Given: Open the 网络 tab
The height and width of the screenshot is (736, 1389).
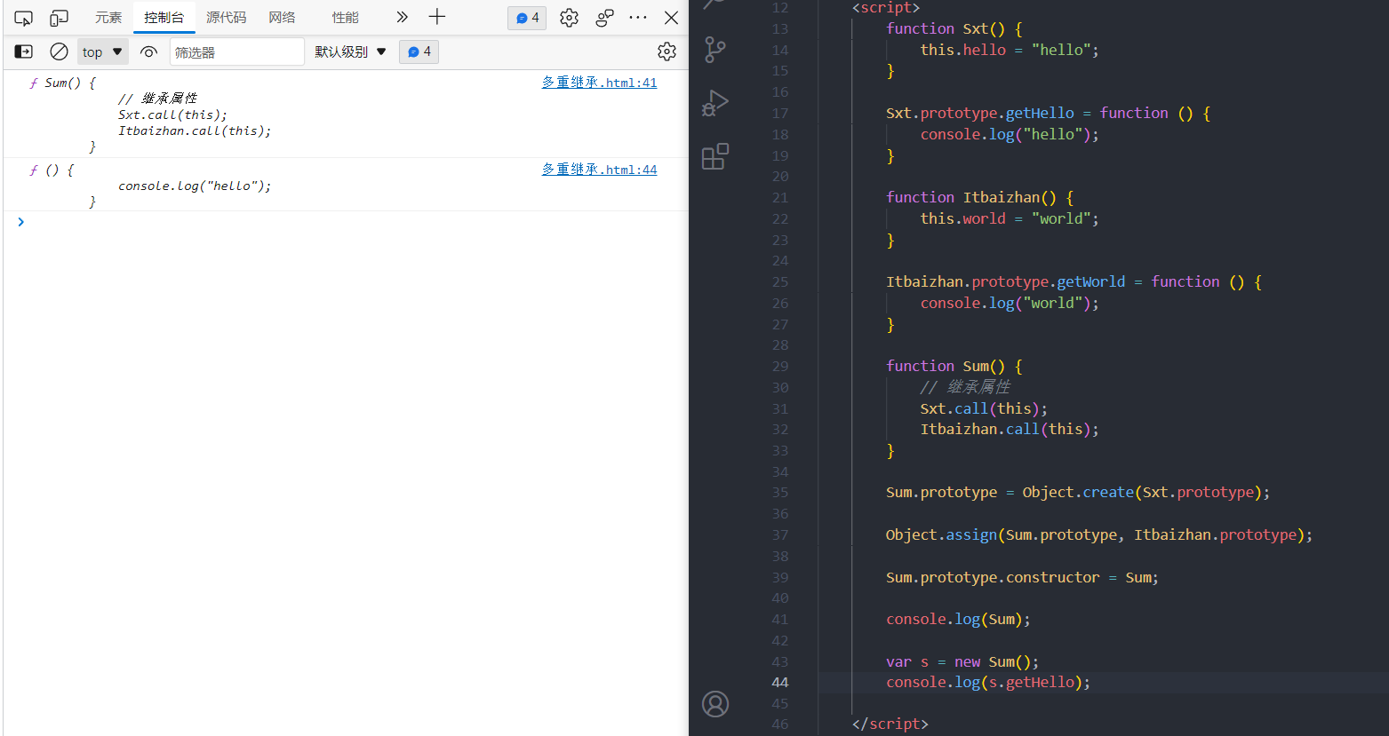Looking at the screenshot, I should [x=283, y=18].
